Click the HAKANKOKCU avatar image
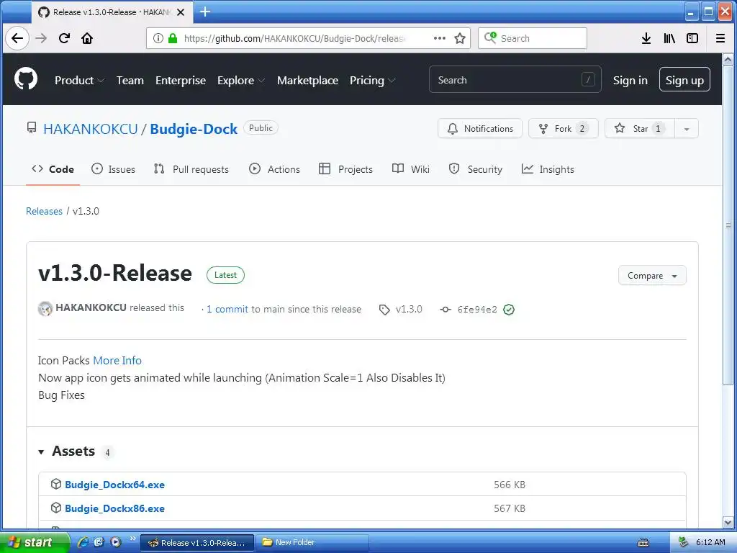 coord(45,308)
